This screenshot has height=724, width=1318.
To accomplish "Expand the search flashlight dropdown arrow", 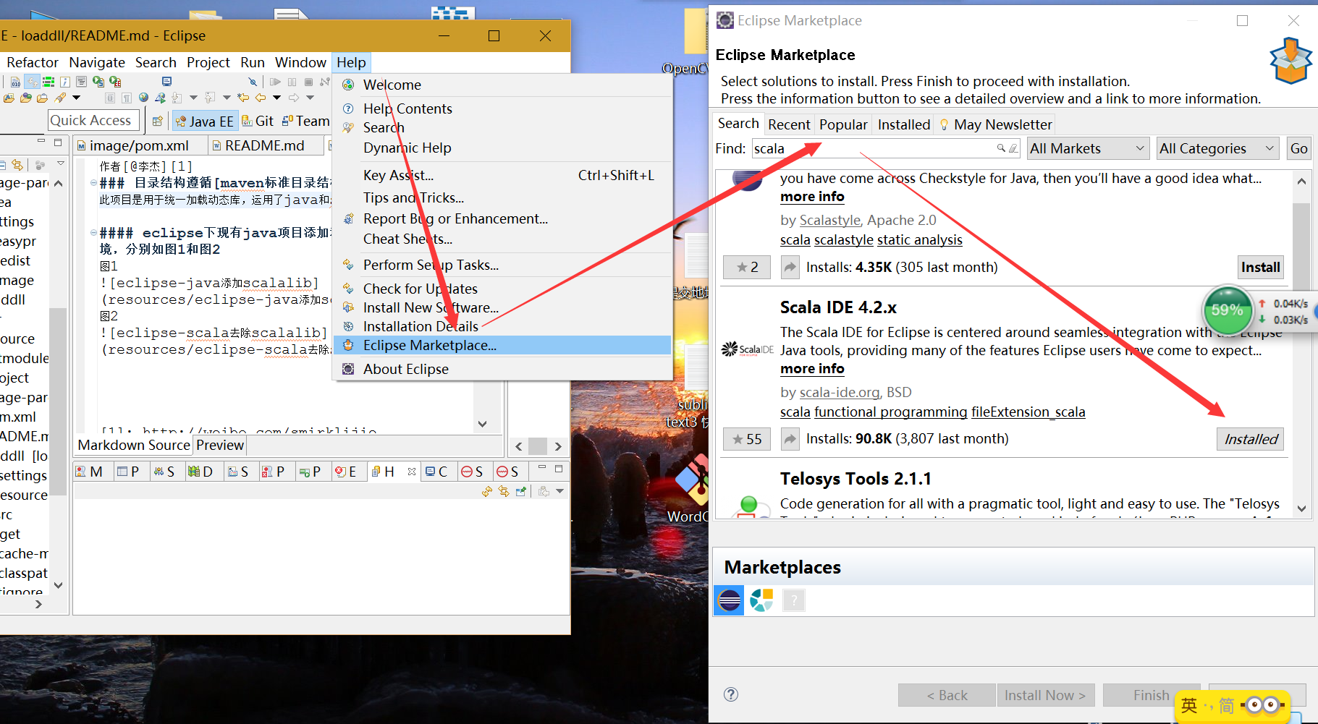I will pyautogui.click(x=76, y=98).
